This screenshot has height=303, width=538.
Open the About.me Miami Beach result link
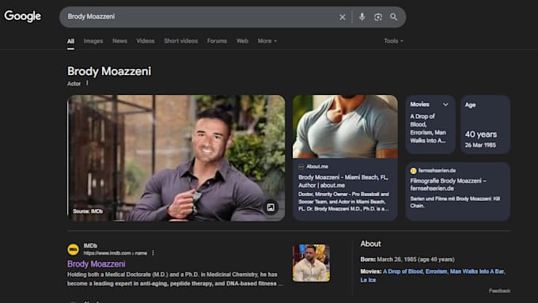[343, 181]
